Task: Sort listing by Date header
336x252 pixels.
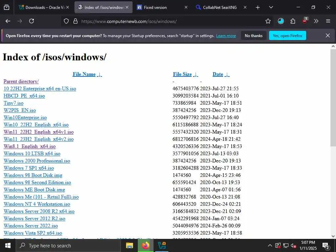Action: point(218,74)
